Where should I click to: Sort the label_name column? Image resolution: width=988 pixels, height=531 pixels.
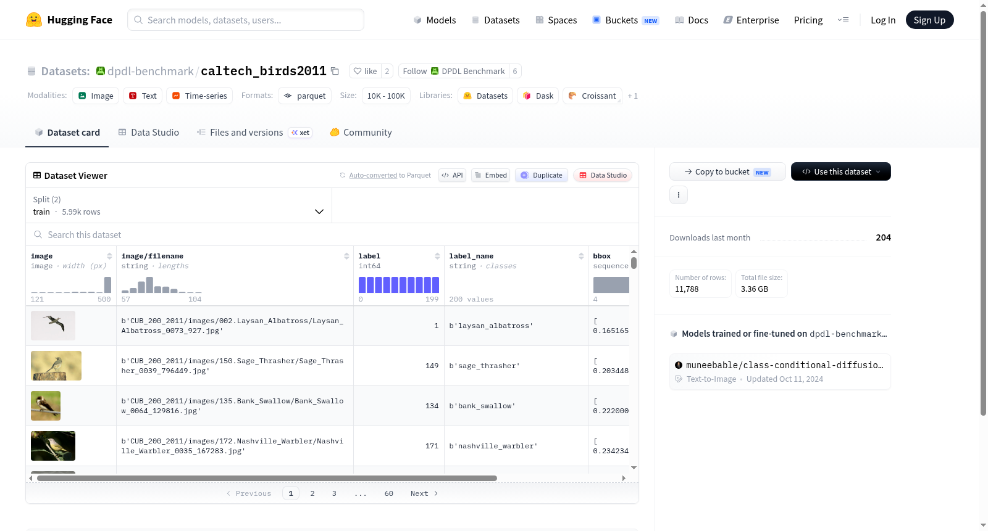click(581, 256)
